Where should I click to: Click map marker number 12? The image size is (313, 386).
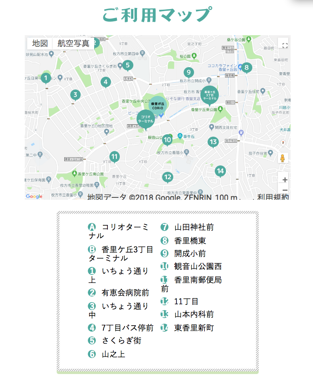[x=168, y=177]
